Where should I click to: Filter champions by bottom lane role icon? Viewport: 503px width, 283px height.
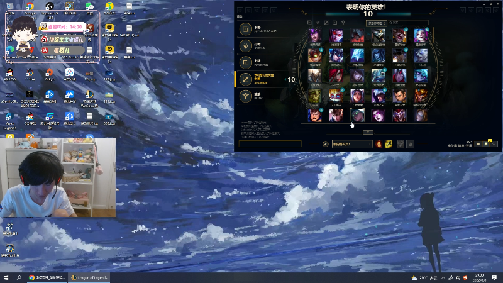tap(334, 23)
